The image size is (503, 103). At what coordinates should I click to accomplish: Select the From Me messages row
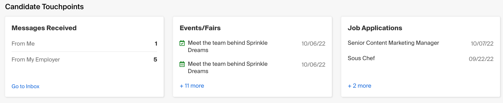pos(84,44)
